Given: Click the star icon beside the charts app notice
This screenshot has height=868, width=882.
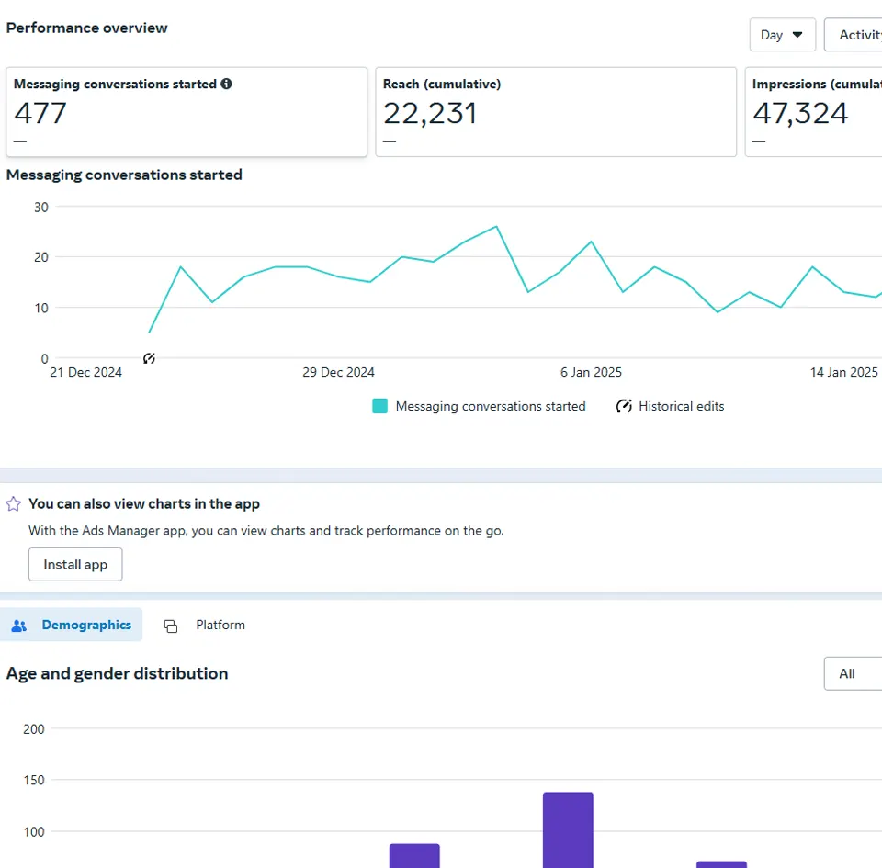Looking at the screenshot, I should (x=14, y=504).
